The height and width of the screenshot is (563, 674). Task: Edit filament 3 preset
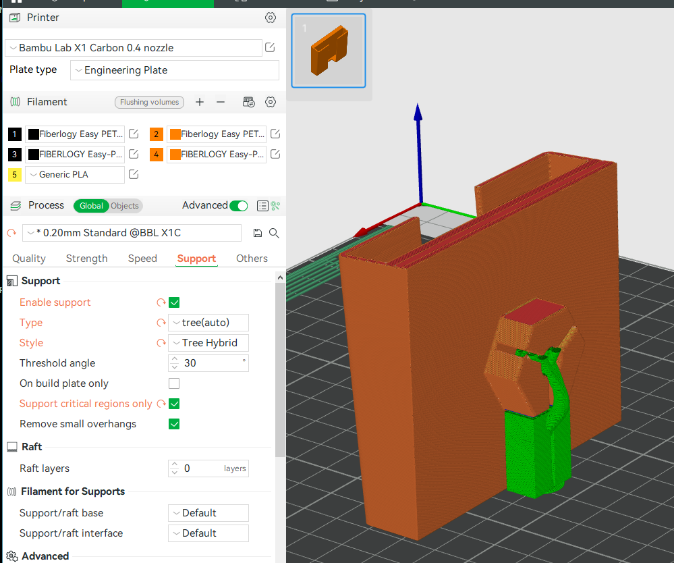[x=134, y=154]
